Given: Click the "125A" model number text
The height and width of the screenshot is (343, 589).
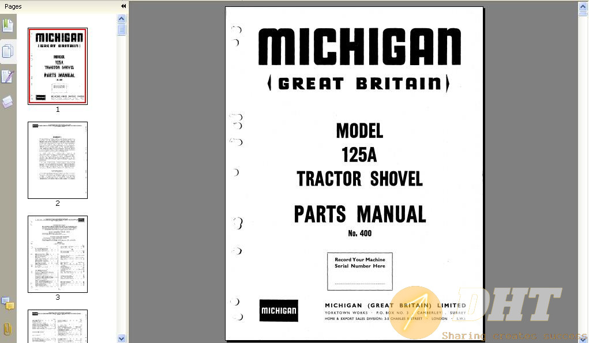Looking at the screenshot, I should [359, 155].
